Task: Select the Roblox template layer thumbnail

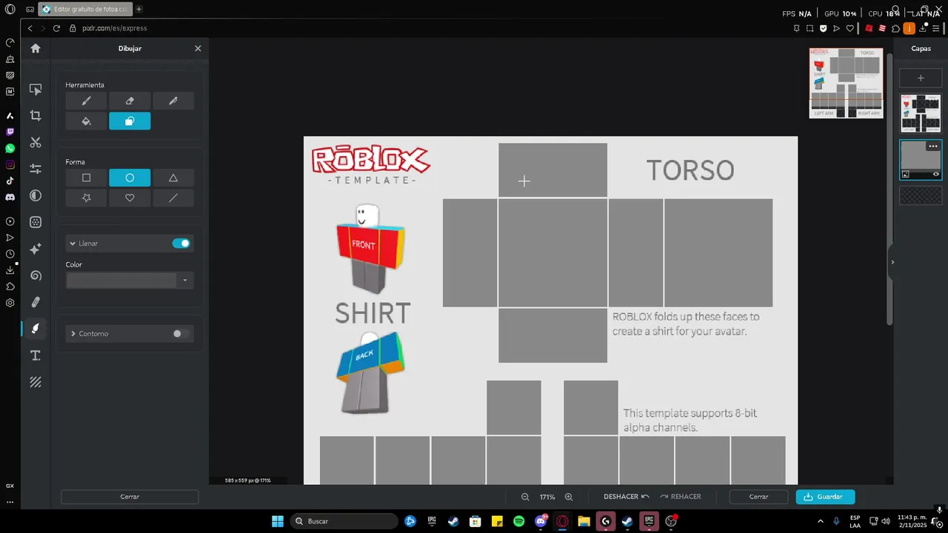Action: pos(921,113)
